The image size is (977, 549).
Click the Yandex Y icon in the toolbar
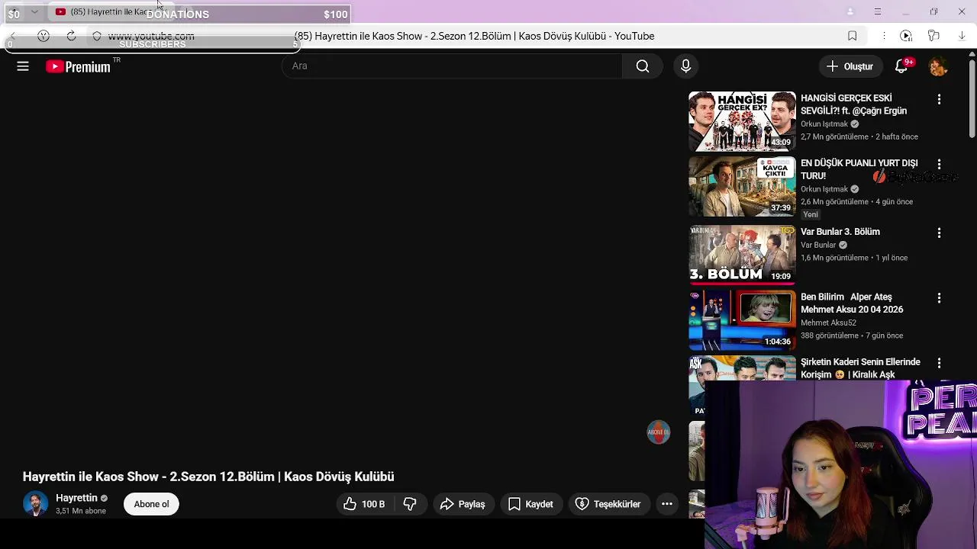(44, 36)
